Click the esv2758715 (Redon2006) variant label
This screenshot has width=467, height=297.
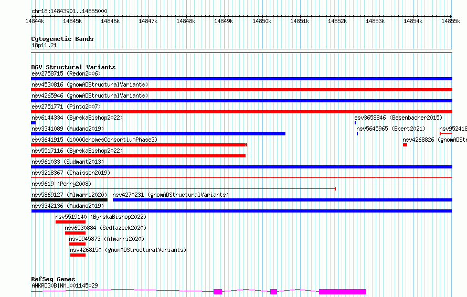tap(66, 73)
